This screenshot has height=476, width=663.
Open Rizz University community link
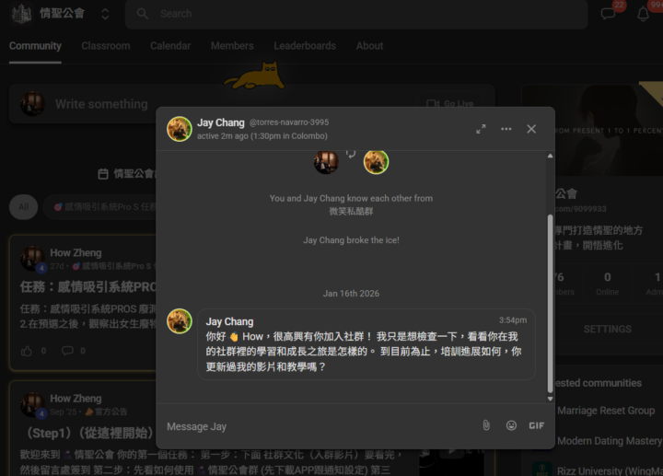click(610, 470)
